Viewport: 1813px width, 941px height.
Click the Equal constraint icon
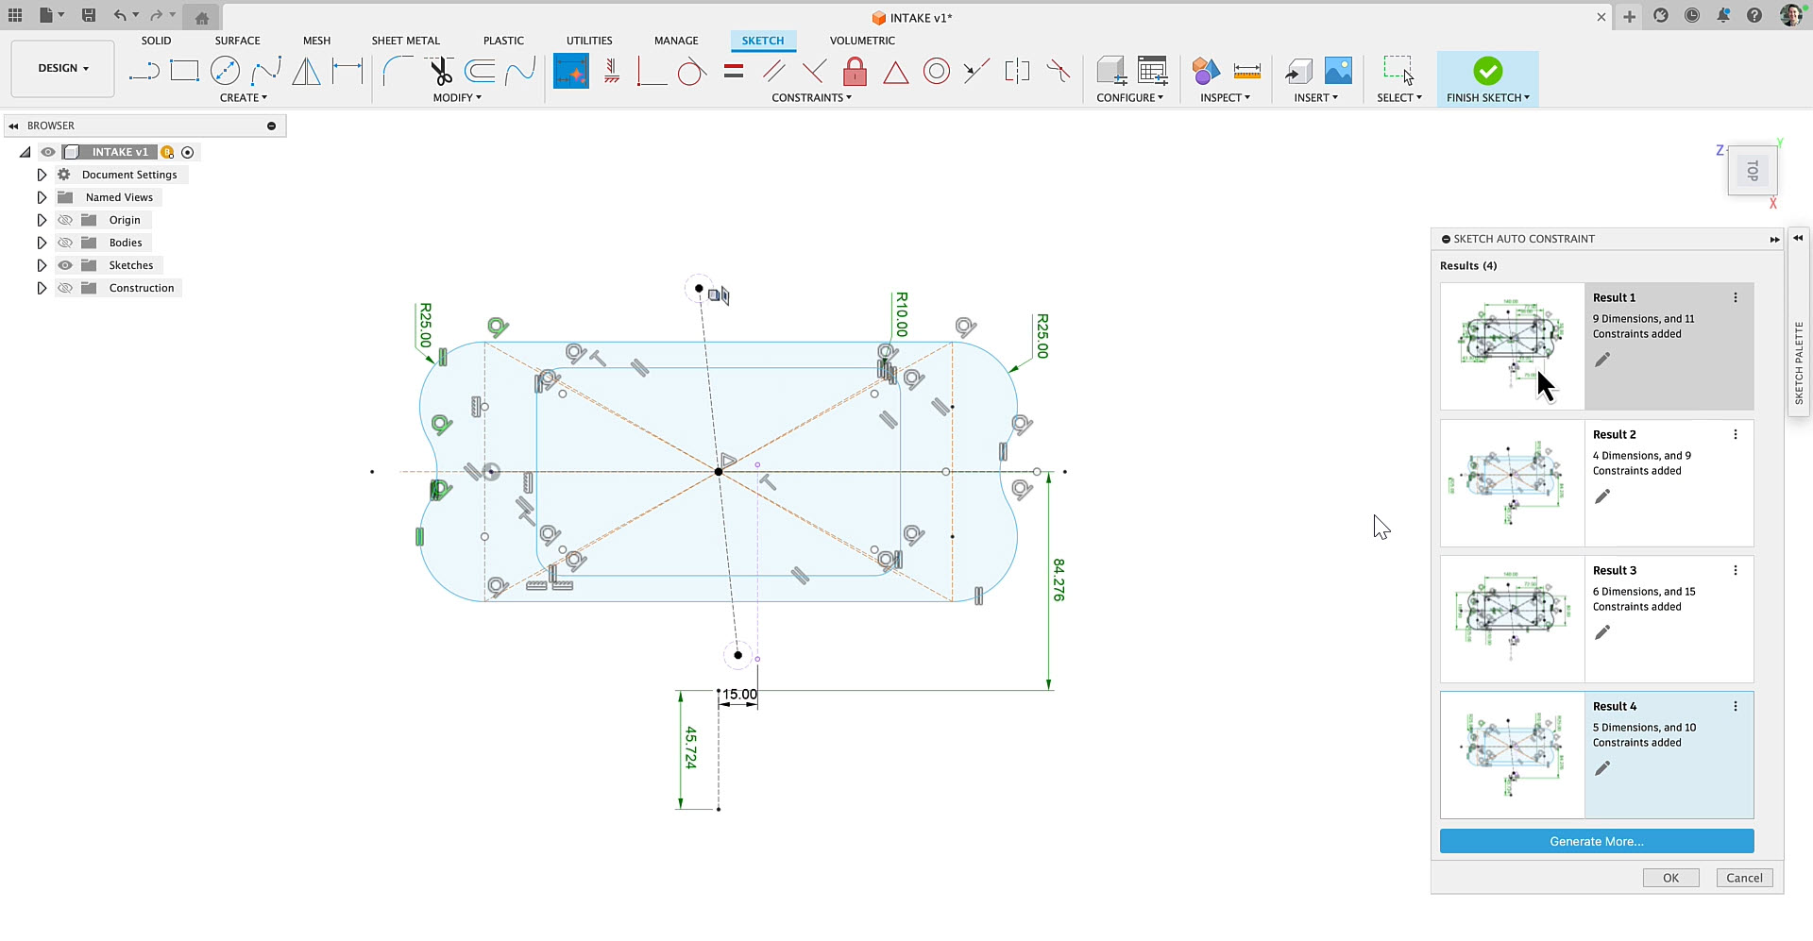(734, 71)
